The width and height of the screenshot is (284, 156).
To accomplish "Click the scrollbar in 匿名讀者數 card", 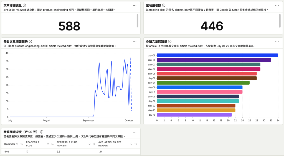I will 280,21.
